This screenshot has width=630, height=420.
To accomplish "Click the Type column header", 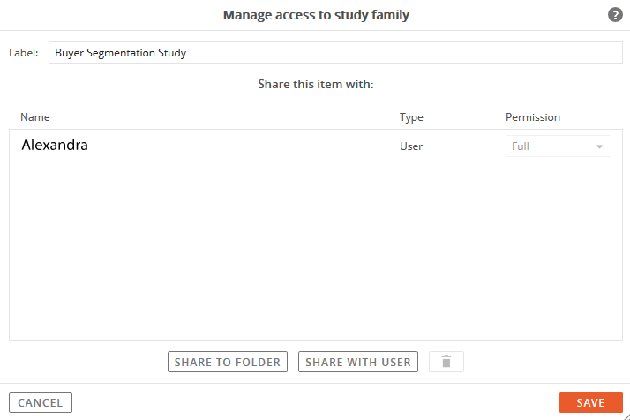I will [x=411, y=117].
